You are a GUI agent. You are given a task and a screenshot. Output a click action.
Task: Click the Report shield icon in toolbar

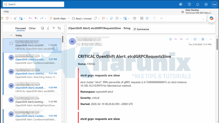coord(7,18)
